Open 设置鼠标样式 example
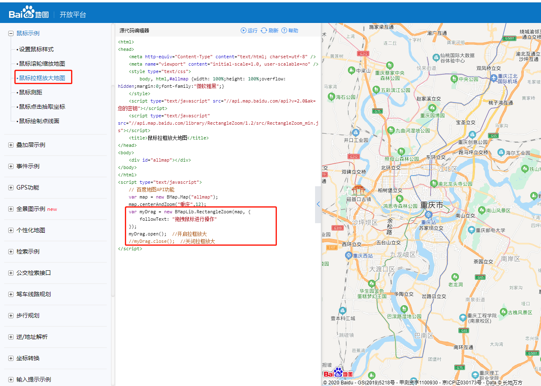 tap(36, 49)
